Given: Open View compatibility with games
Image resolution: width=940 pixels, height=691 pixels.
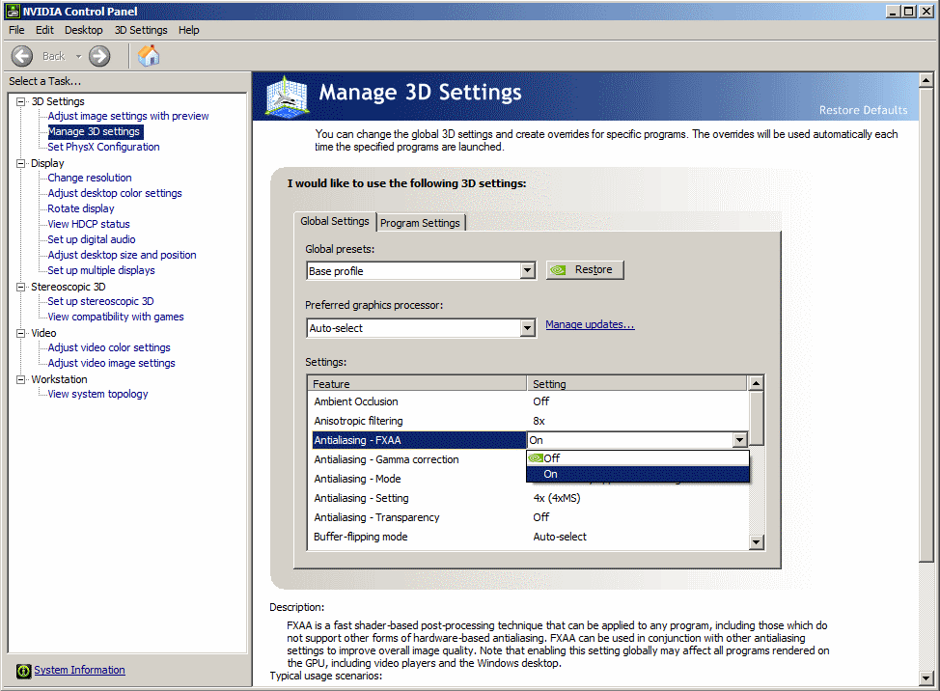Looking at the screenshot, I should click(x=116, y=317).
